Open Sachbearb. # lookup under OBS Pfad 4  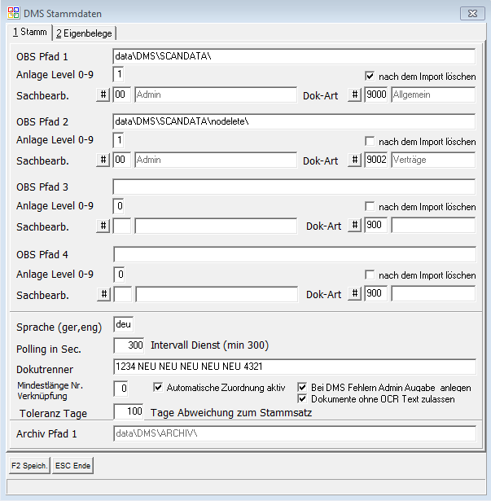103,294
